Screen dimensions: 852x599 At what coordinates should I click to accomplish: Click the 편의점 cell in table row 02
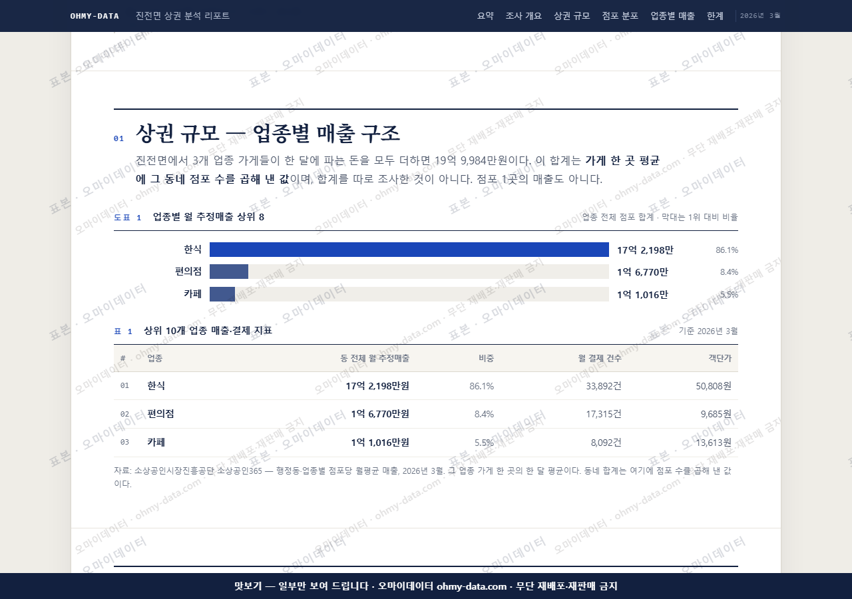[160, 413]
